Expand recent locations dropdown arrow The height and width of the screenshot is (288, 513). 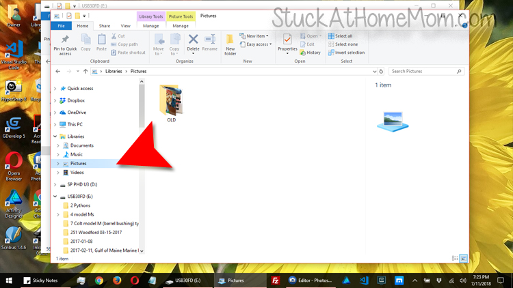(77, 71)
